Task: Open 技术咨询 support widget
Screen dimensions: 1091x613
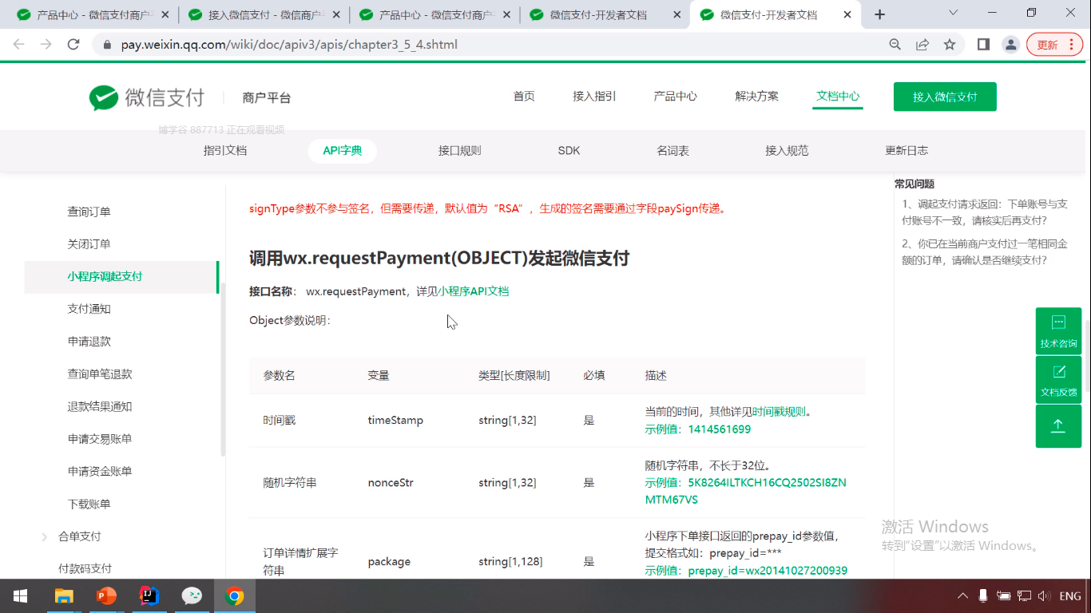Action: coord(1058,331)
